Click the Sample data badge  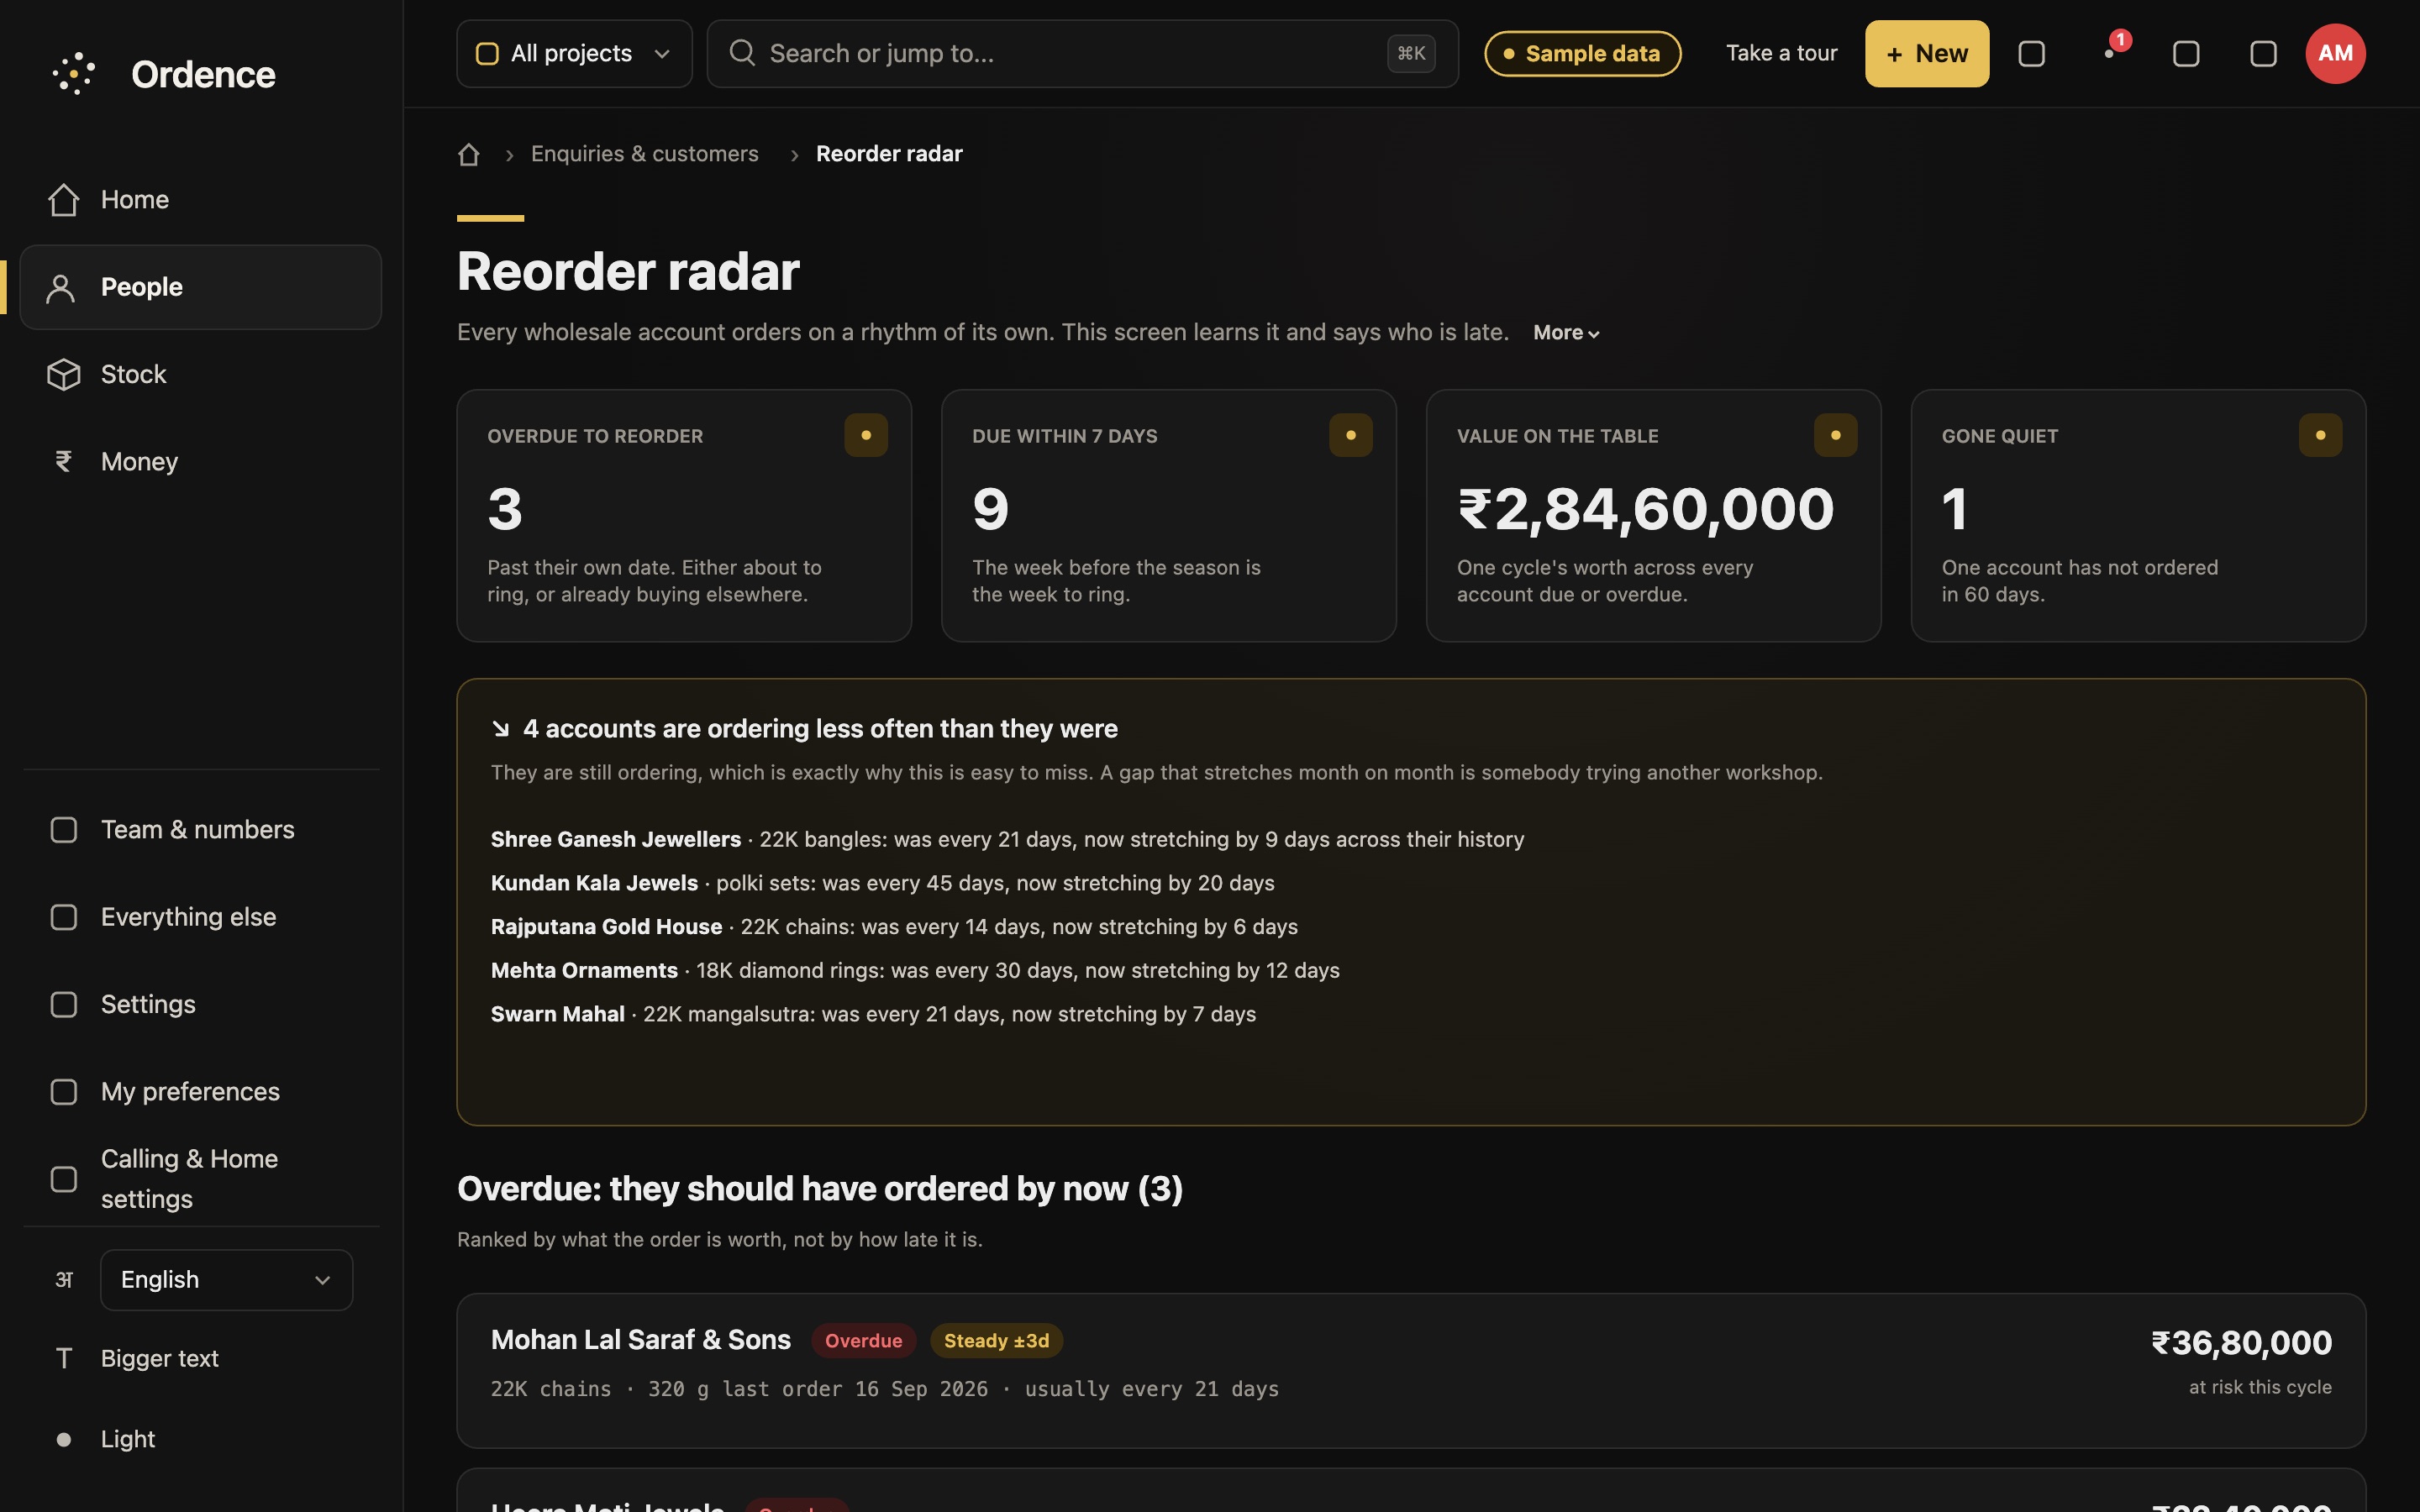pos(1582,54)
